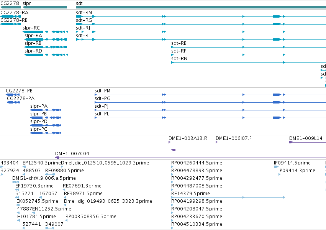Select EST 527441
The width and height of the screenshot is (326, 230).
pyautogui.click(x=31, y=224)
